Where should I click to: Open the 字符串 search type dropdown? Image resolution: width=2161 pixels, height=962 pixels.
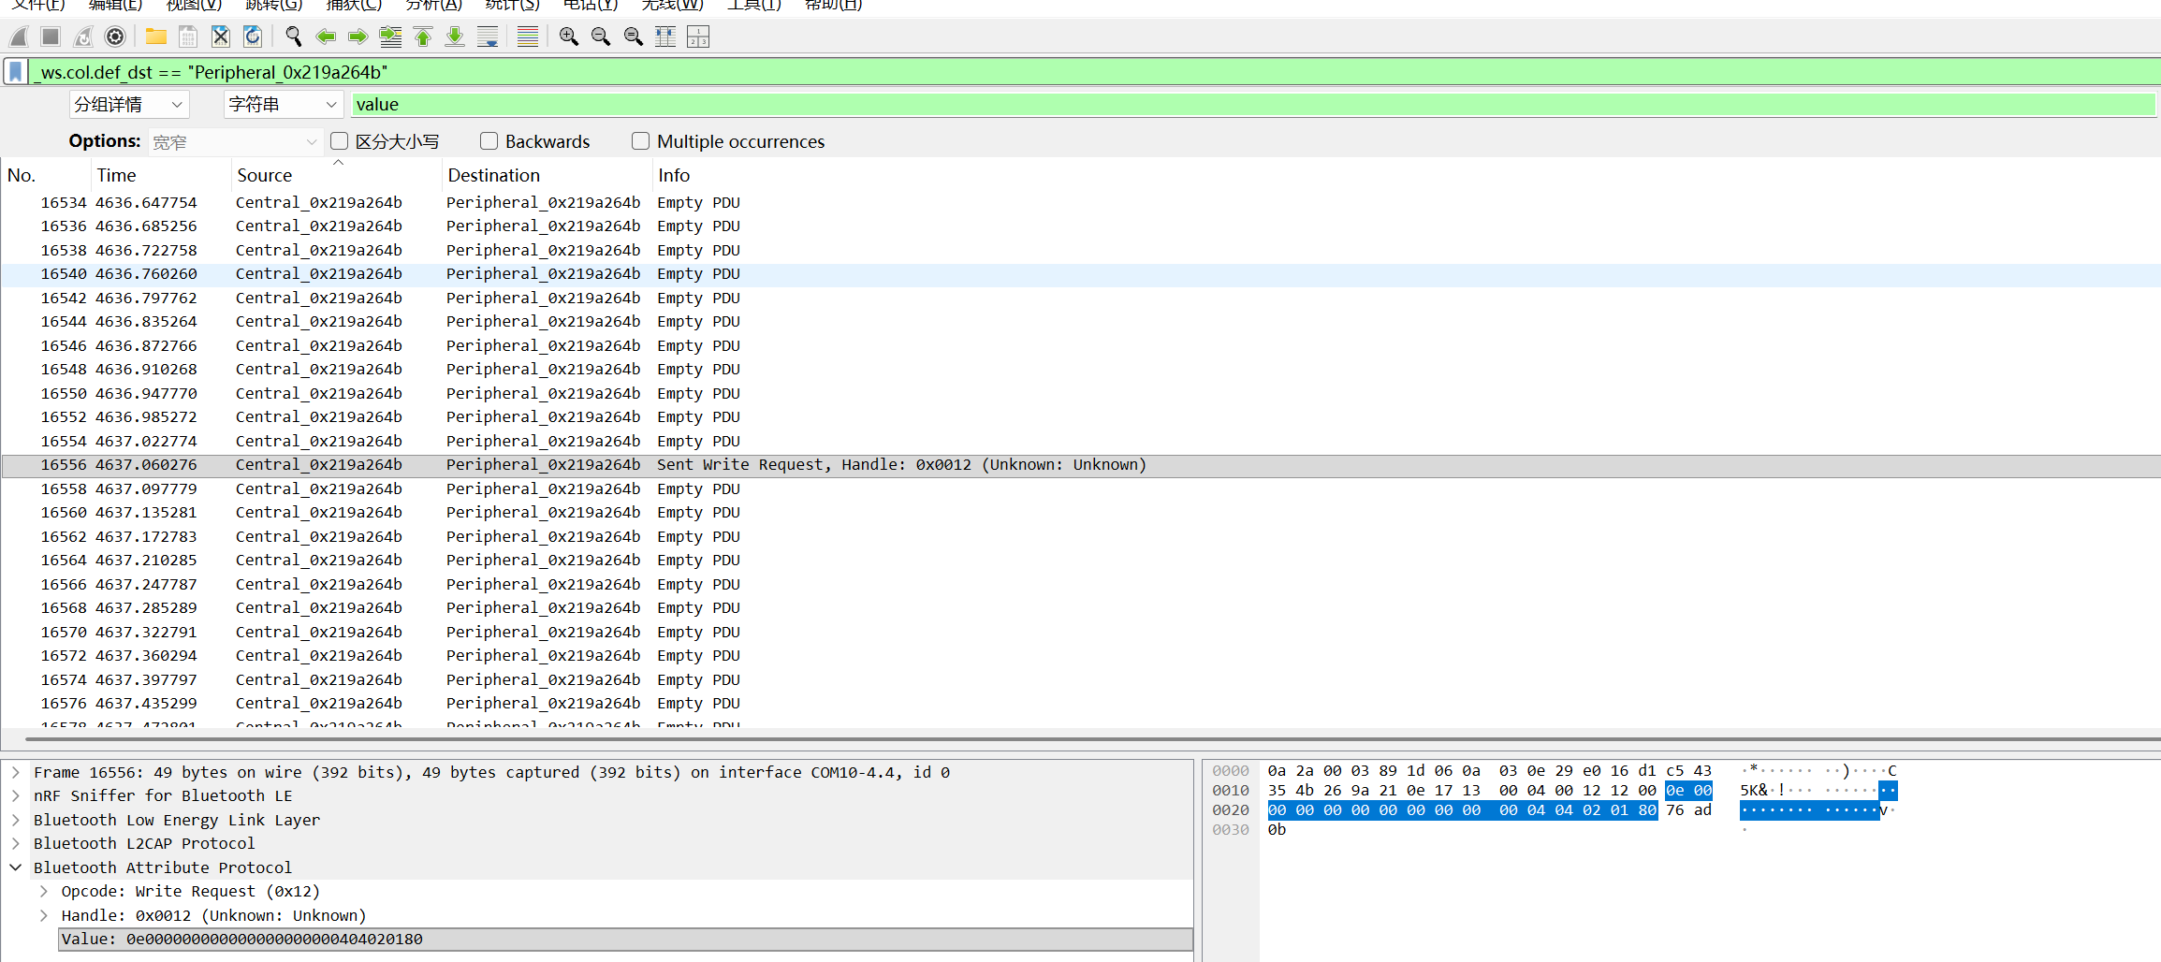tap(283, 105)
